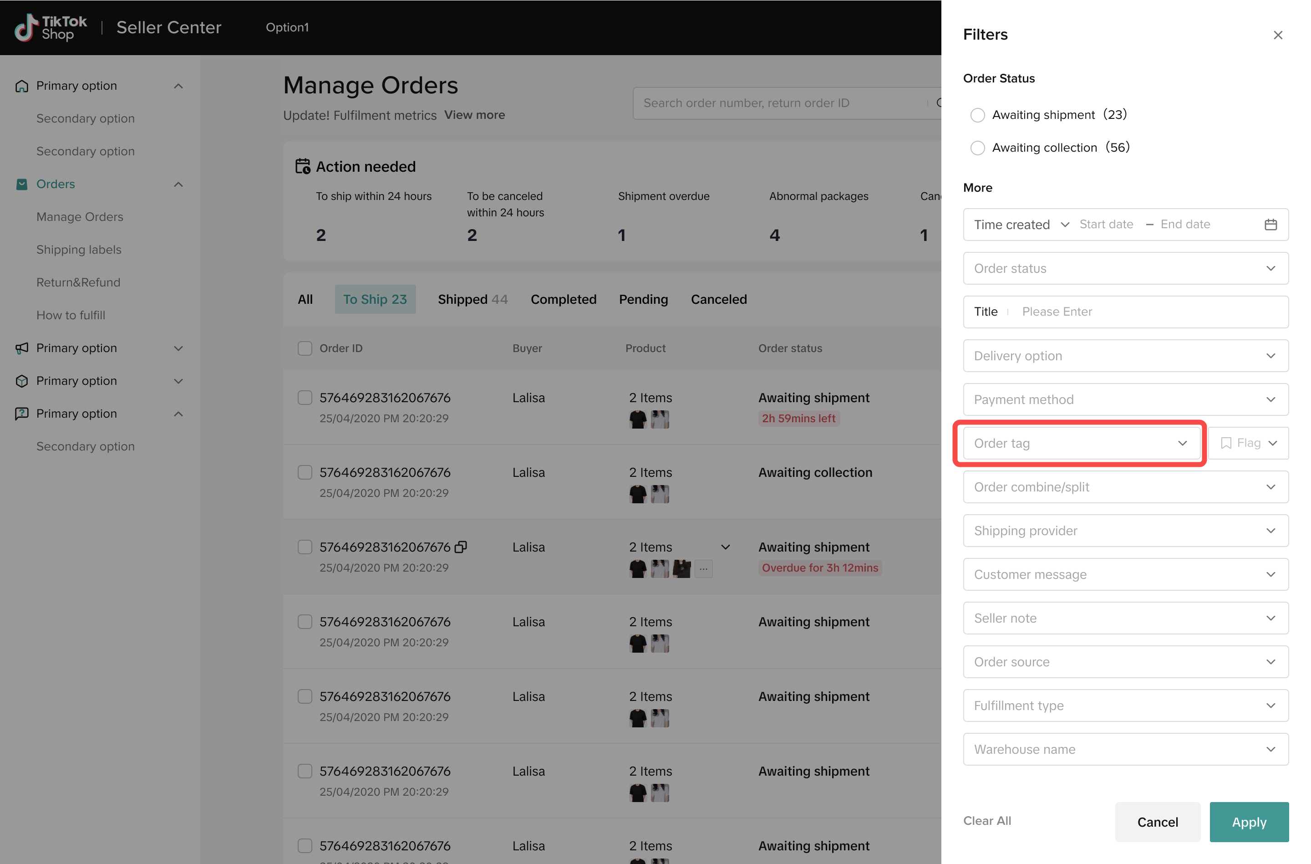Switch to the Shipped tab
This screenshot has width=1311, height=864.
pos(472,299)
